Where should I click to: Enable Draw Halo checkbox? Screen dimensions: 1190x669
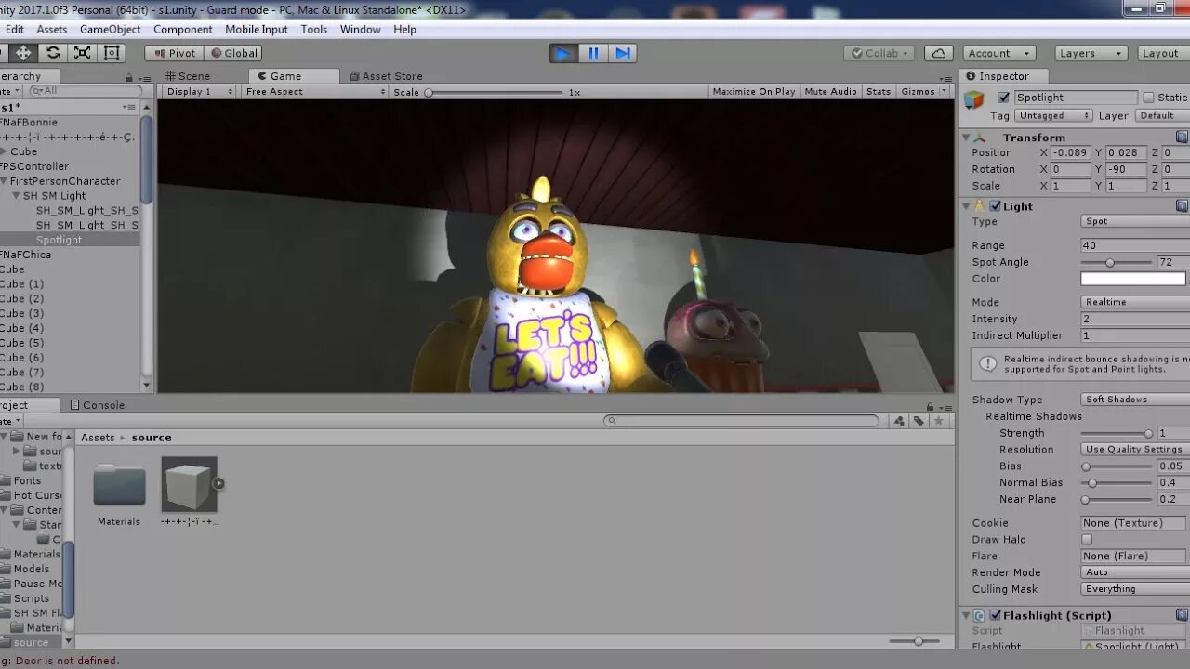pos(1087,539)
